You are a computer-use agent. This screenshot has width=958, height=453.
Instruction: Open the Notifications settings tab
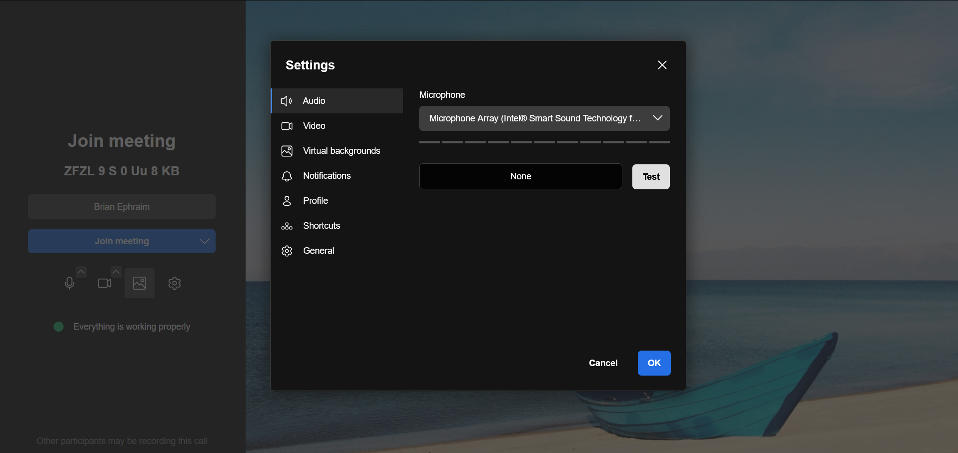pos(327,176)
